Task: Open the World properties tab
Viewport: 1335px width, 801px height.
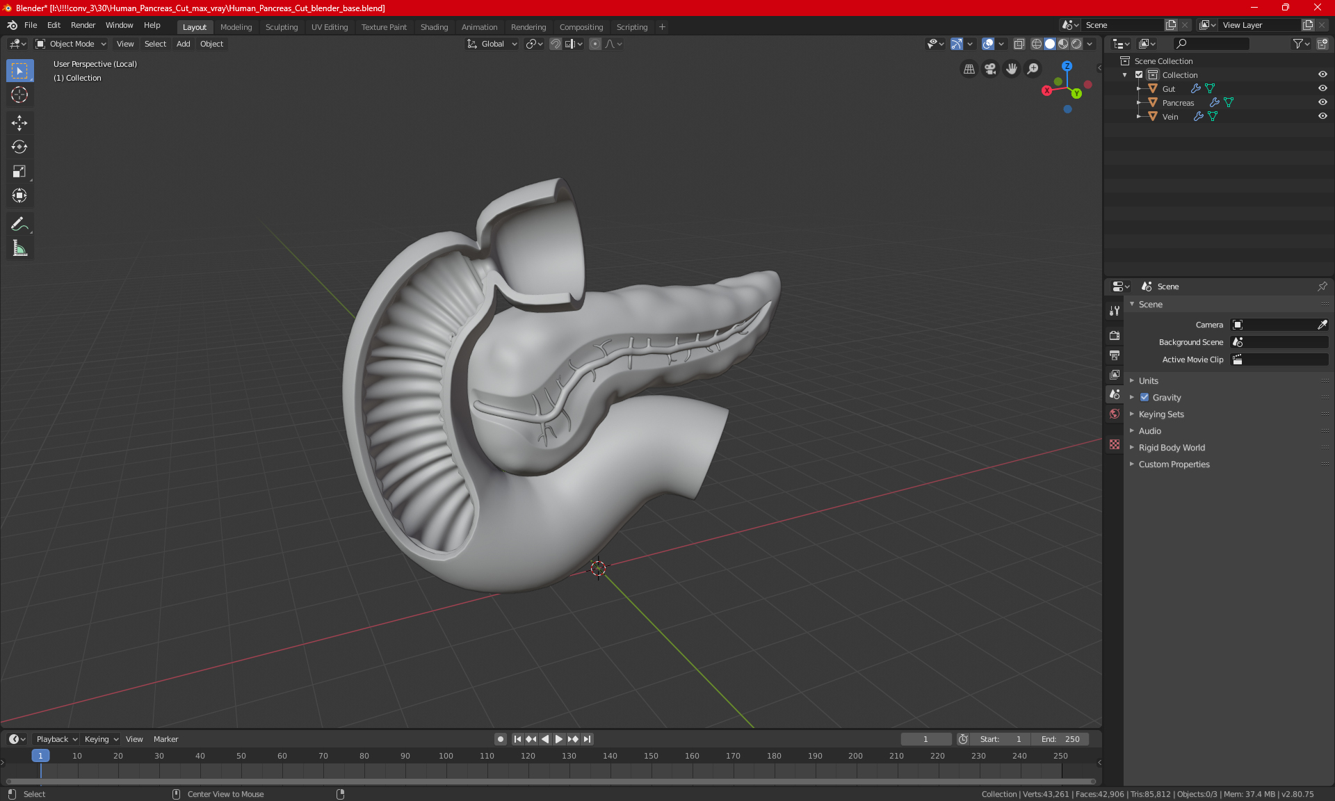Action: (1115, 414)
